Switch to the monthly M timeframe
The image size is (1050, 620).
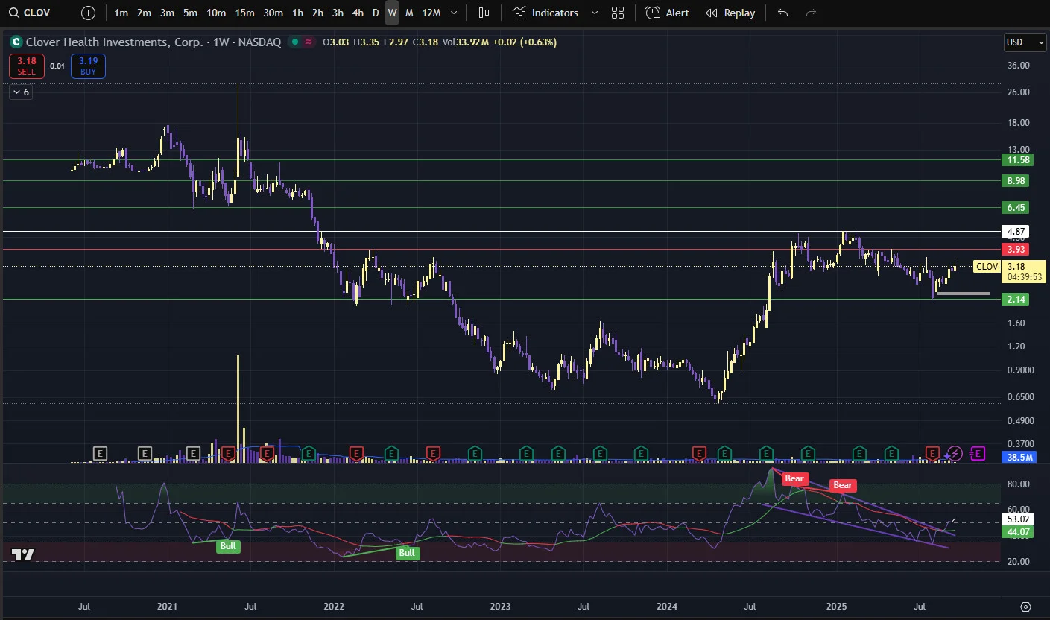coord(409,13)
